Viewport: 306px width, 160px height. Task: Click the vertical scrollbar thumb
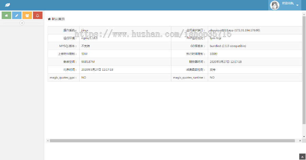click(304, 70)
